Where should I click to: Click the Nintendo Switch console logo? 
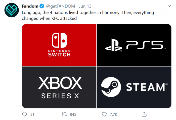(x=59, y=40)
